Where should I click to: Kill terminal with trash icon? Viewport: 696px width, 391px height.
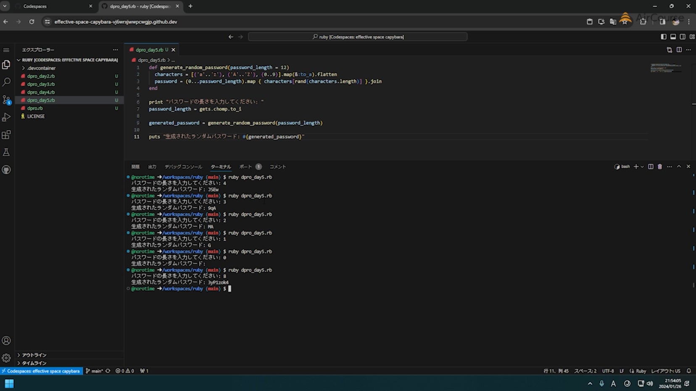[660, 166]
